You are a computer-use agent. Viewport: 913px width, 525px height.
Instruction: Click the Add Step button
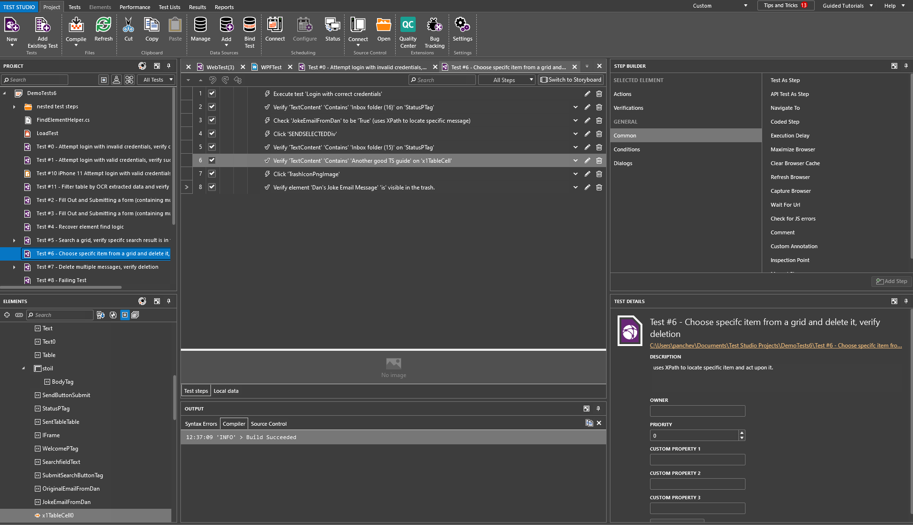(891, 281)
